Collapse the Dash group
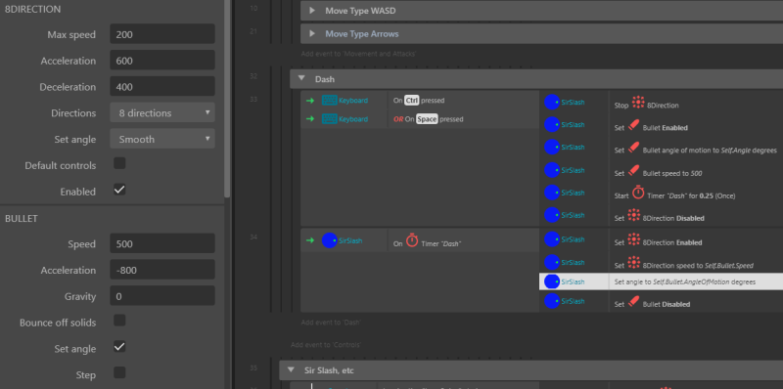783x389 pixels. tap(301, 79)
